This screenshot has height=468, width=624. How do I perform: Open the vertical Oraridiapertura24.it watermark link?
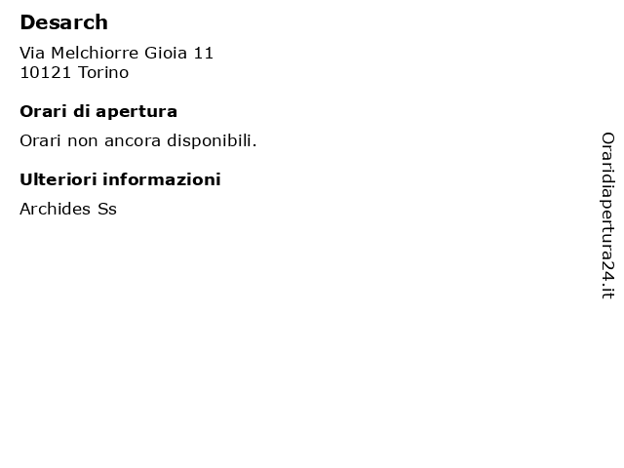pyautogui.click(x=607, y=215)
